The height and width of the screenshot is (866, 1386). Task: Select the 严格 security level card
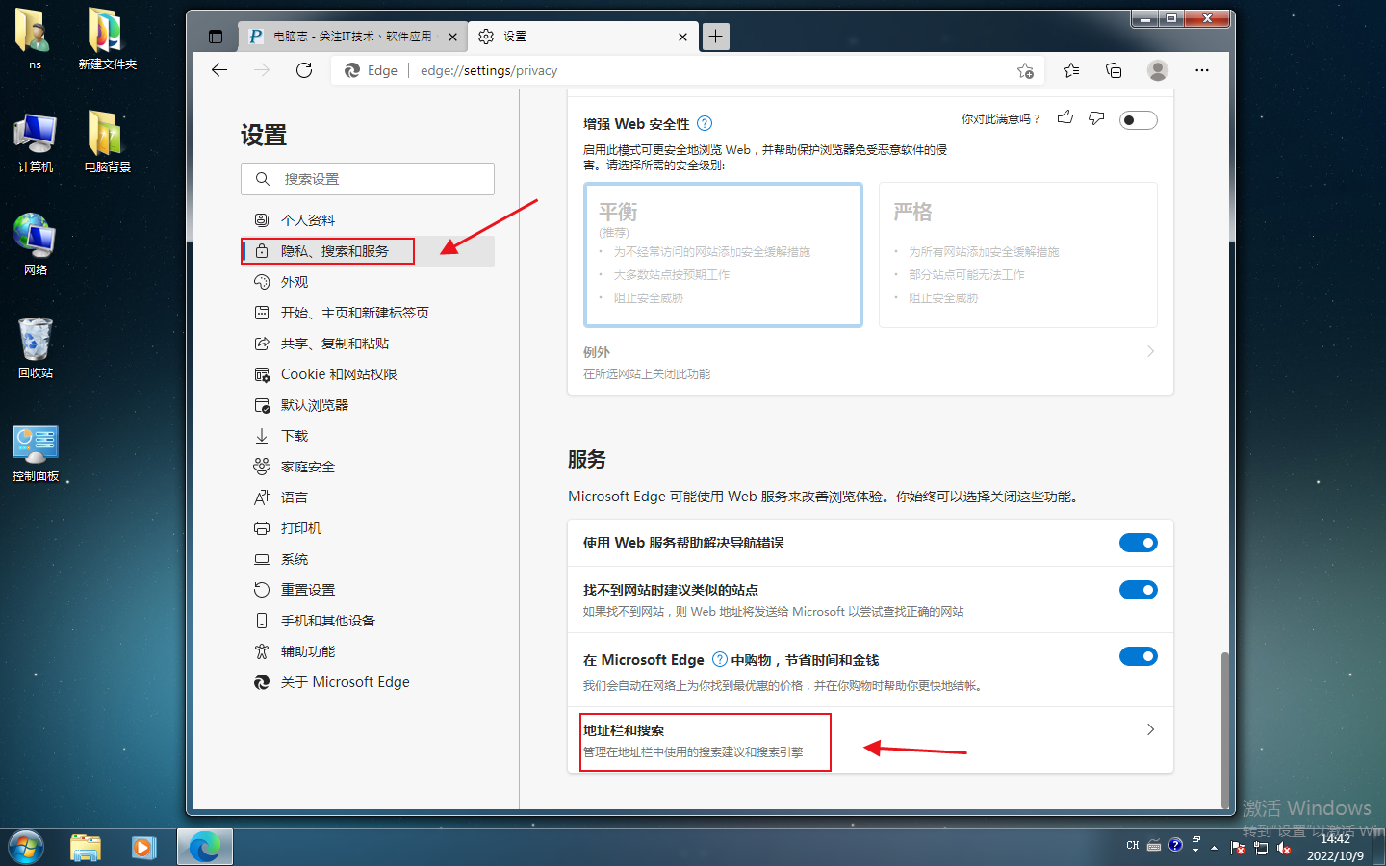coord(1018,255)
